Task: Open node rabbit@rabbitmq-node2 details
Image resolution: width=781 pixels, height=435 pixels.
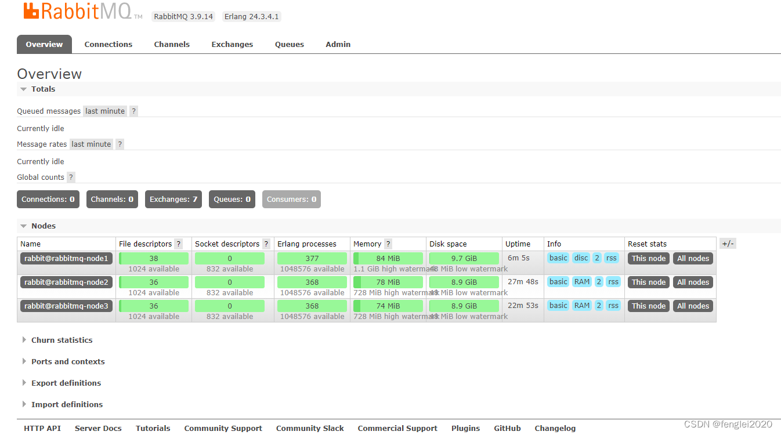Action: click(x=66, y=282)
